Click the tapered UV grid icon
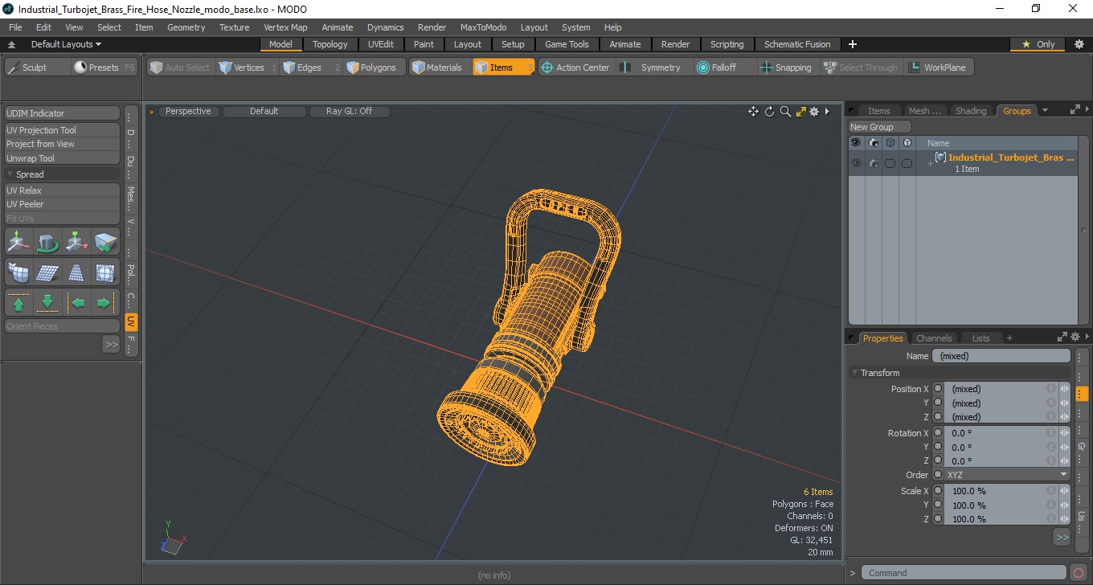 [76, 272]
